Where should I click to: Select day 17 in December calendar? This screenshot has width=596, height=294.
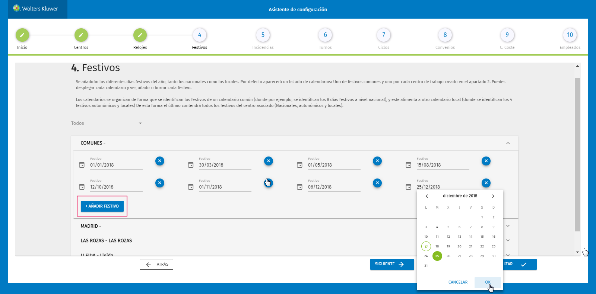pos(426,246)
